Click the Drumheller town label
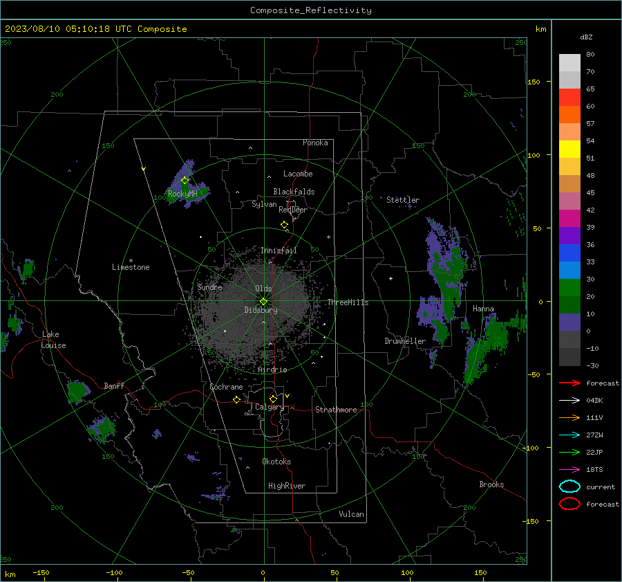Viewport: 622px width, 582px height. tap(405, 341)
